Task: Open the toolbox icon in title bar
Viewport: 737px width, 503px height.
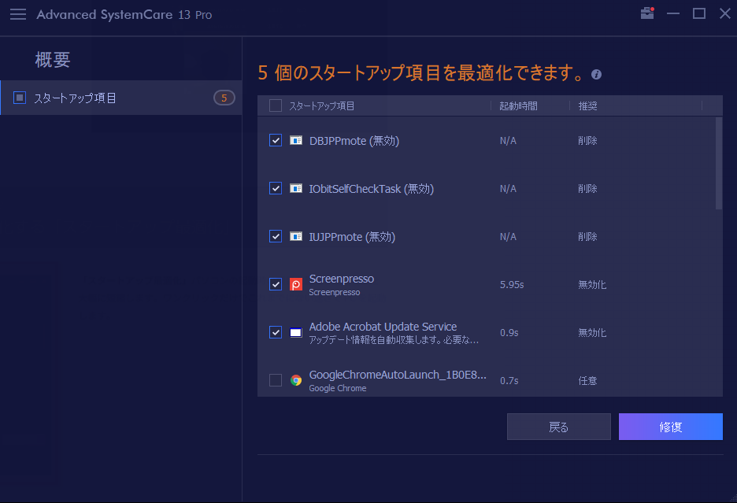Action: 647,13
